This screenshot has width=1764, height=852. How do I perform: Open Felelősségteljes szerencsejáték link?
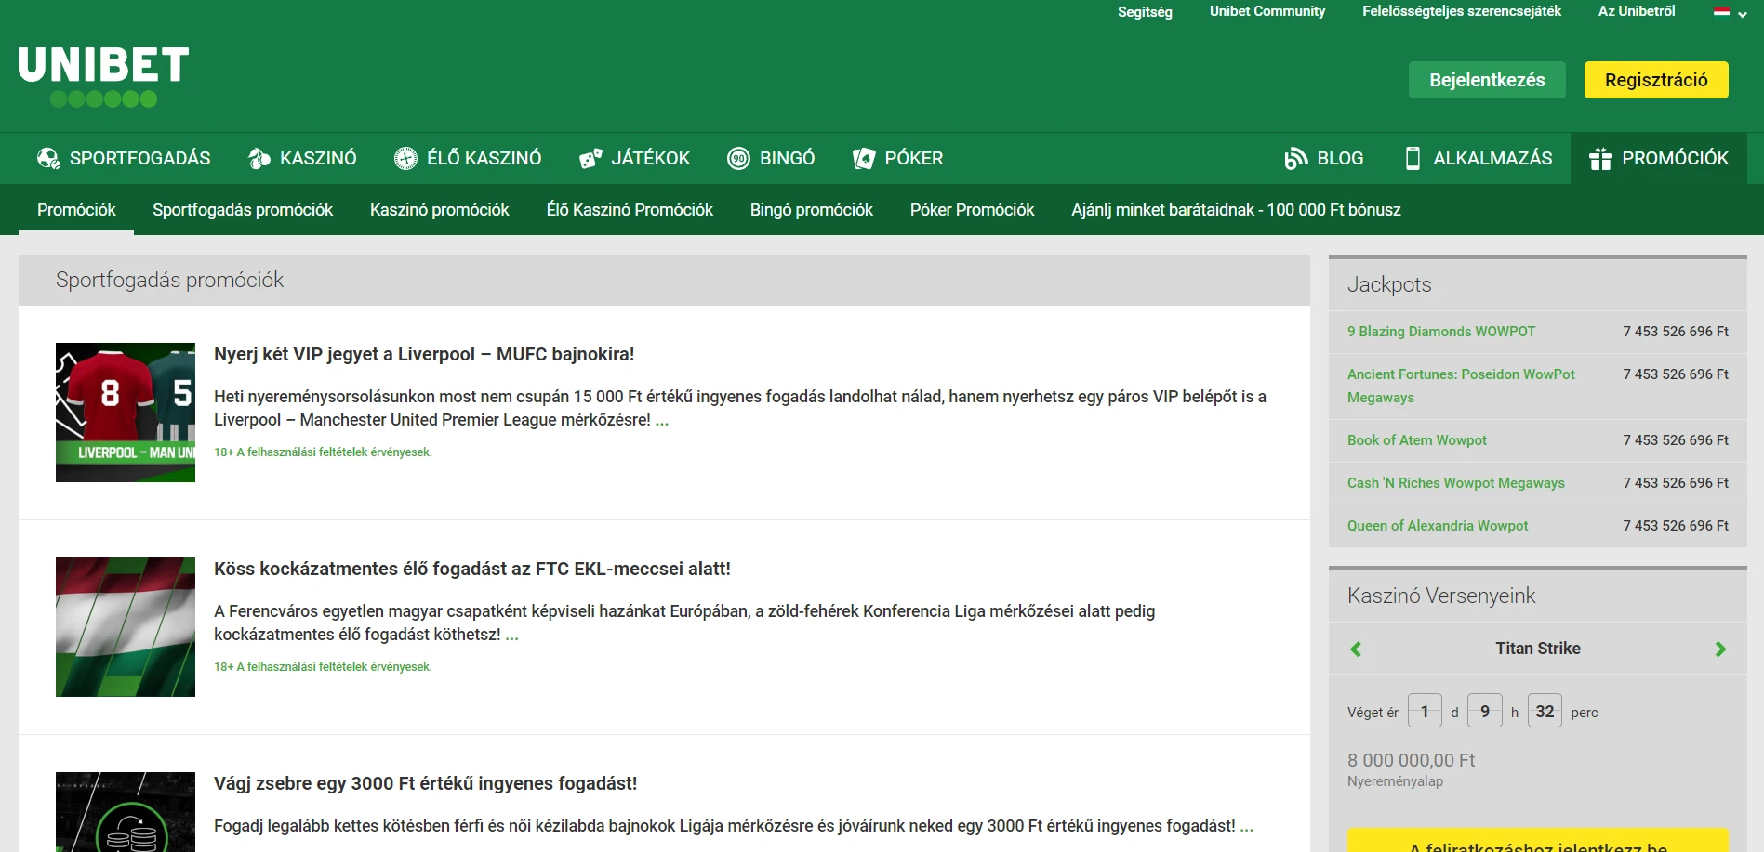(1462, 11)
